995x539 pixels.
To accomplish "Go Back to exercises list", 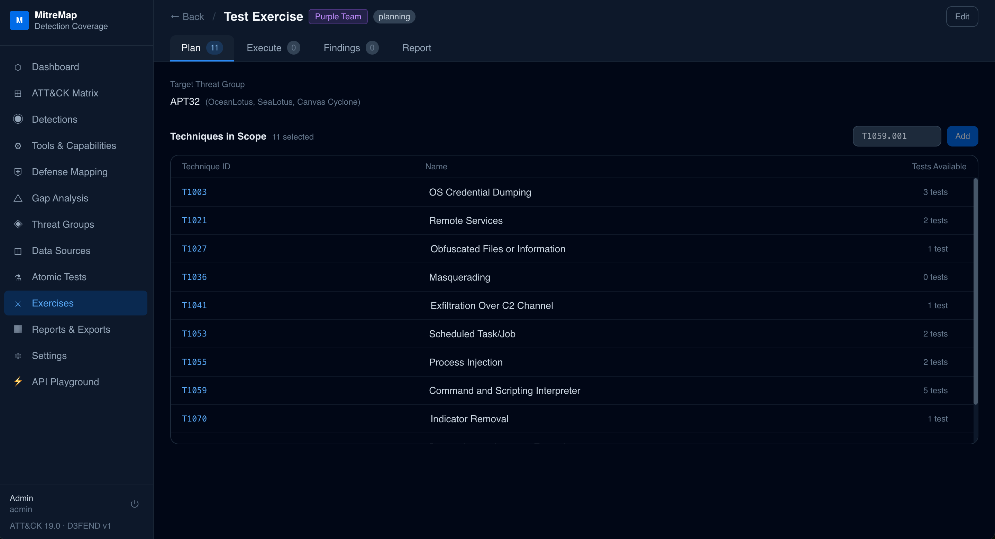I will 187,17.
